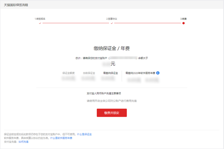The width and height of the screenshot is (224, 149).
Task: Click the 缴纳保证金 / 年费 heading
Action: pos(112,48)
